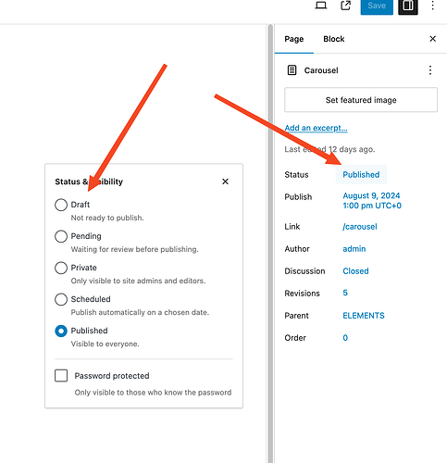
Task: Enable the Password protected checkbox
Action: [61, 376]
